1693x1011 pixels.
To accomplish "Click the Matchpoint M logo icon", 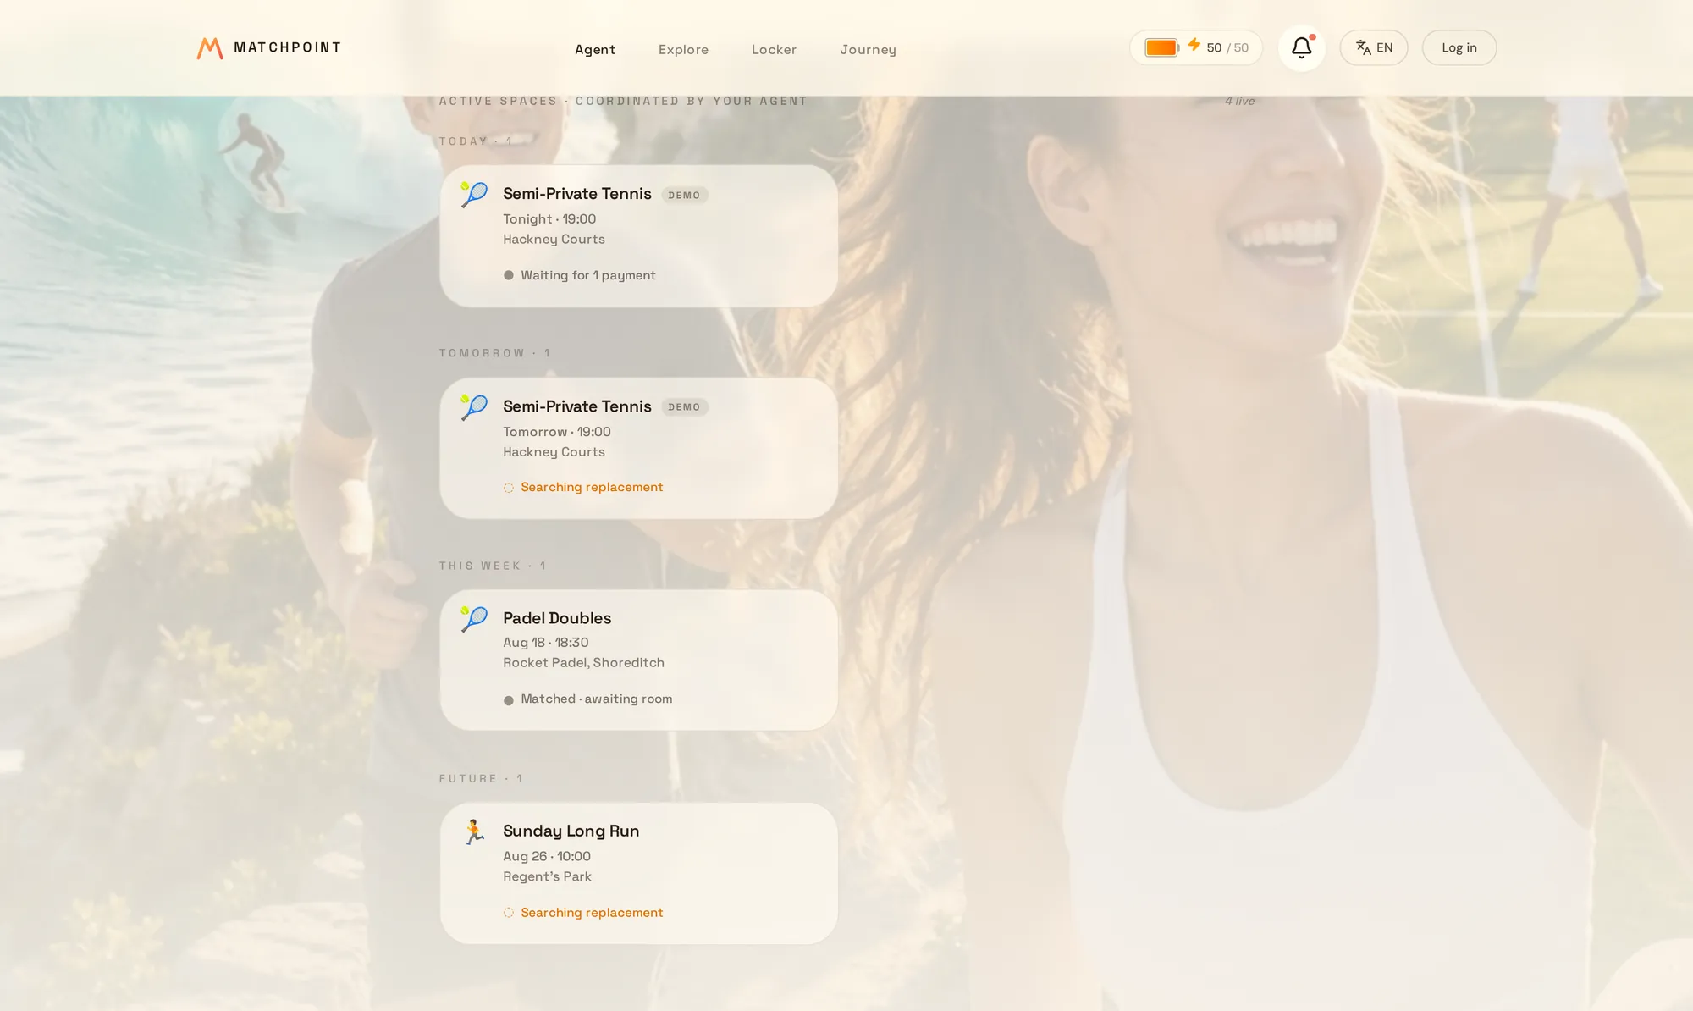I will tap(210, 48).
